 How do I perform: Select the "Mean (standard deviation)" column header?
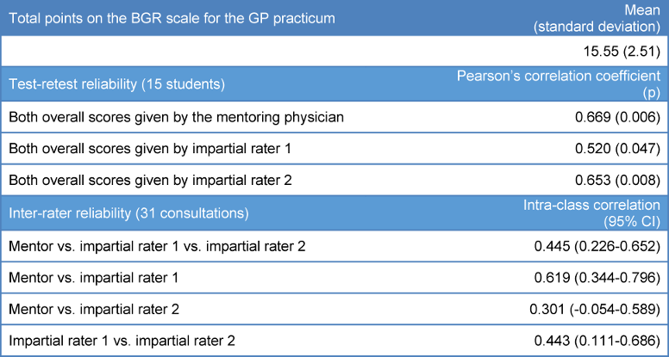[607, 17]
